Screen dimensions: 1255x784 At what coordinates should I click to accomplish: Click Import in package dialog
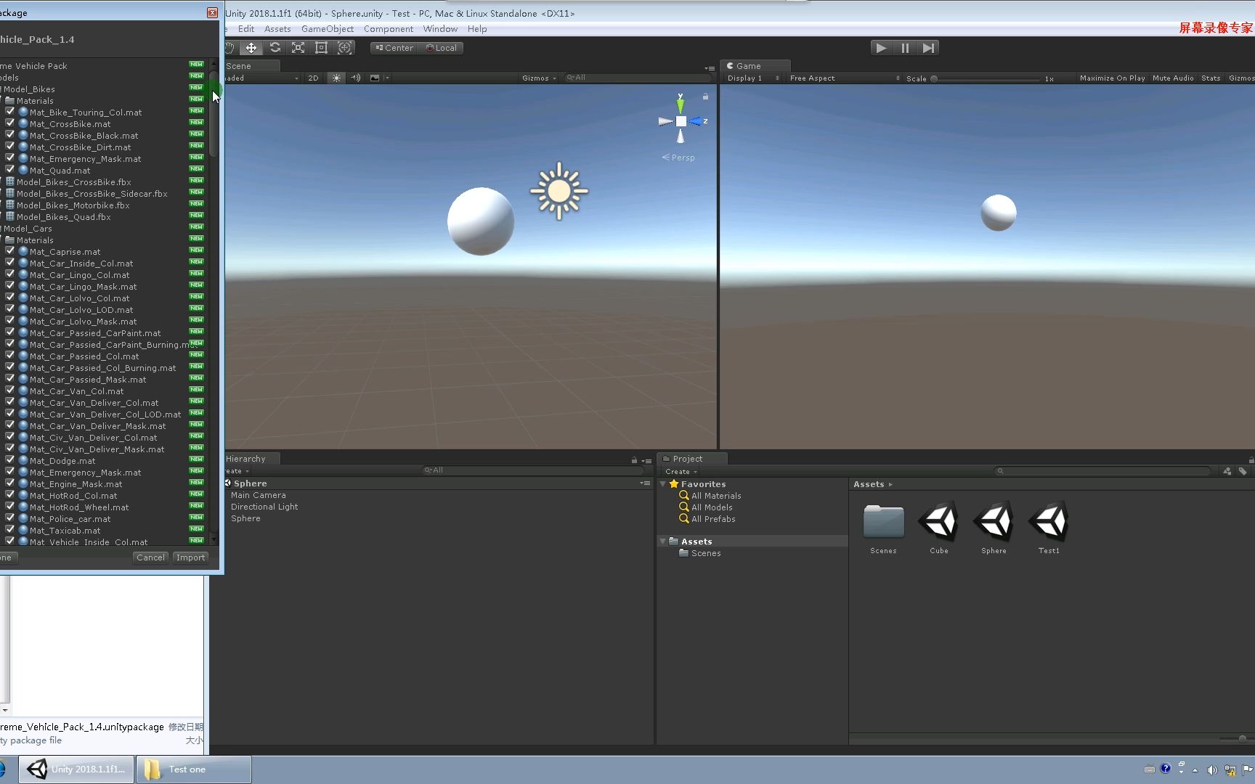point(190,558)
